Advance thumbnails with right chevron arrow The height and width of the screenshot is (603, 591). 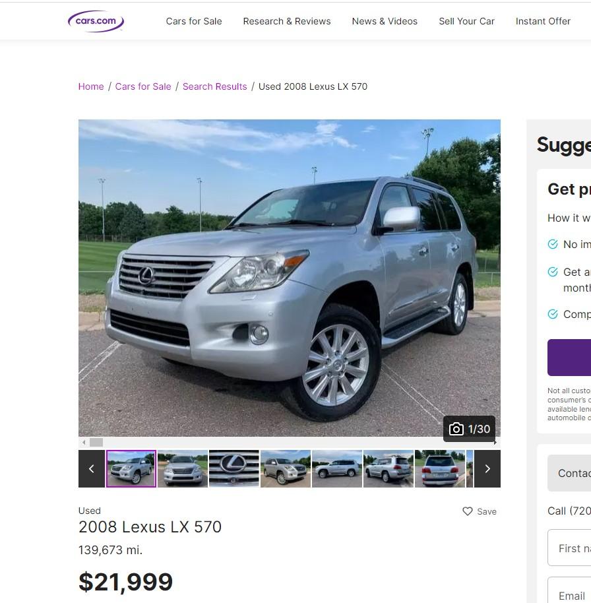(487, 469)
